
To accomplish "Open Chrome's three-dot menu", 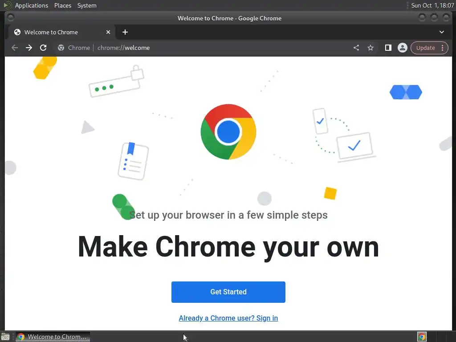I will click(x=442, y=48).
